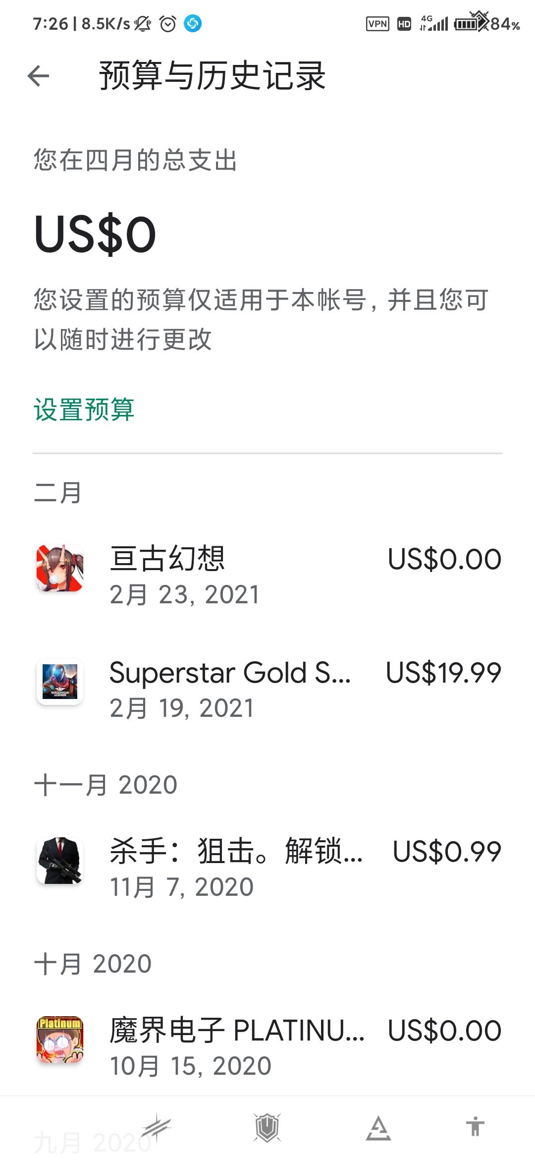Tap the blue swirl notification icon

coord(193,23)
